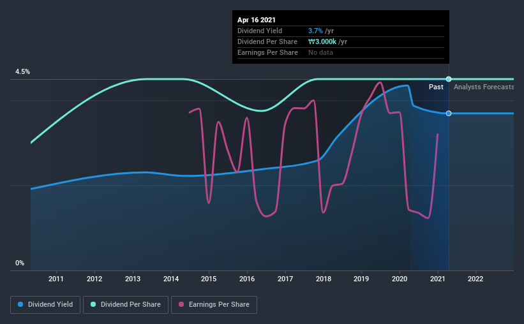This screenshot has height=324, width=524.
Task: Click the 2020 x-axis label
Action: 400,279
